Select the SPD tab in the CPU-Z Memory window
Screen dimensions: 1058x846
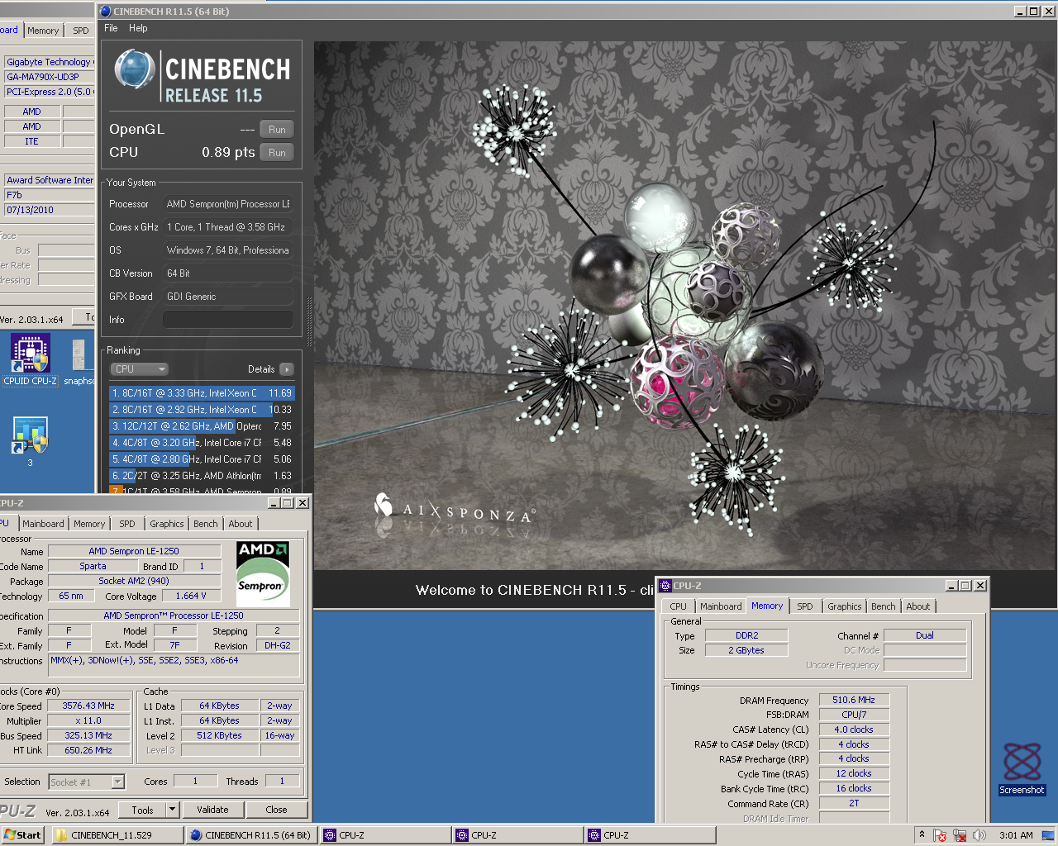(x=805, y=606)
